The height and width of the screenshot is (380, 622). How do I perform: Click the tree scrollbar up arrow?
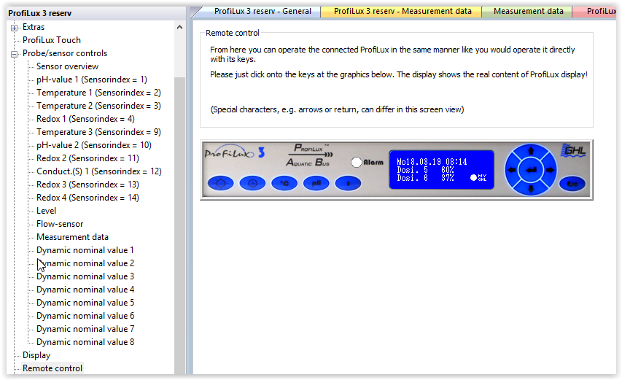pyautogui.click(x=179, y=27)
